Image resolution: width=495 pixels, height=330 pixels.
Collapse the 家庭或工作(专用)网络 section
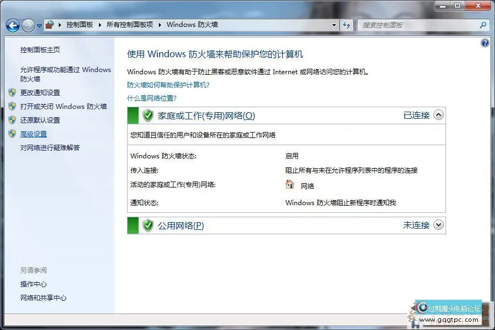[x=438, y=115]
